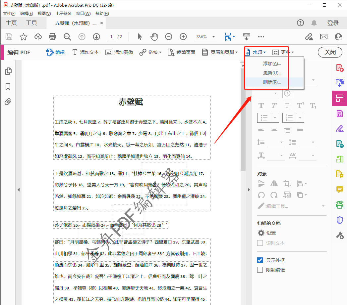Screen dimensions: 347x305
Task: Uncheck the 显示外框 checkbox
Action: coord(260,260)
